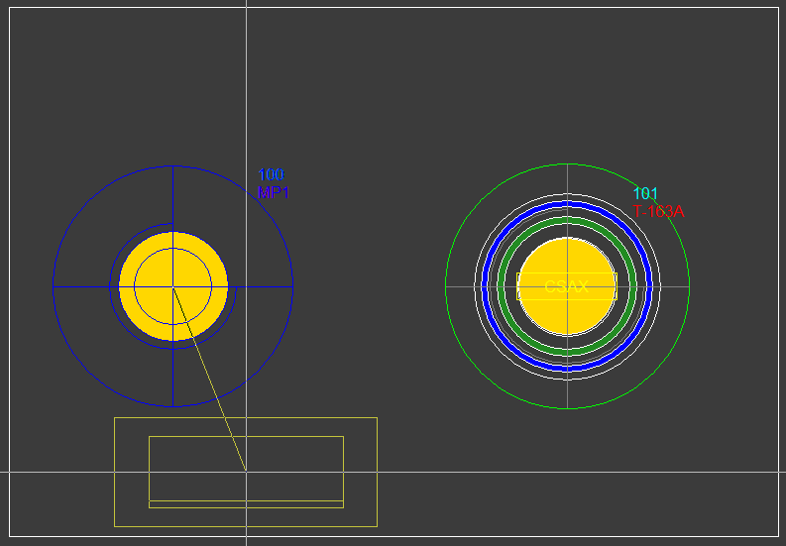Select the red "T-163A" label
Screen dimensions: 786x546
point(658,212)
